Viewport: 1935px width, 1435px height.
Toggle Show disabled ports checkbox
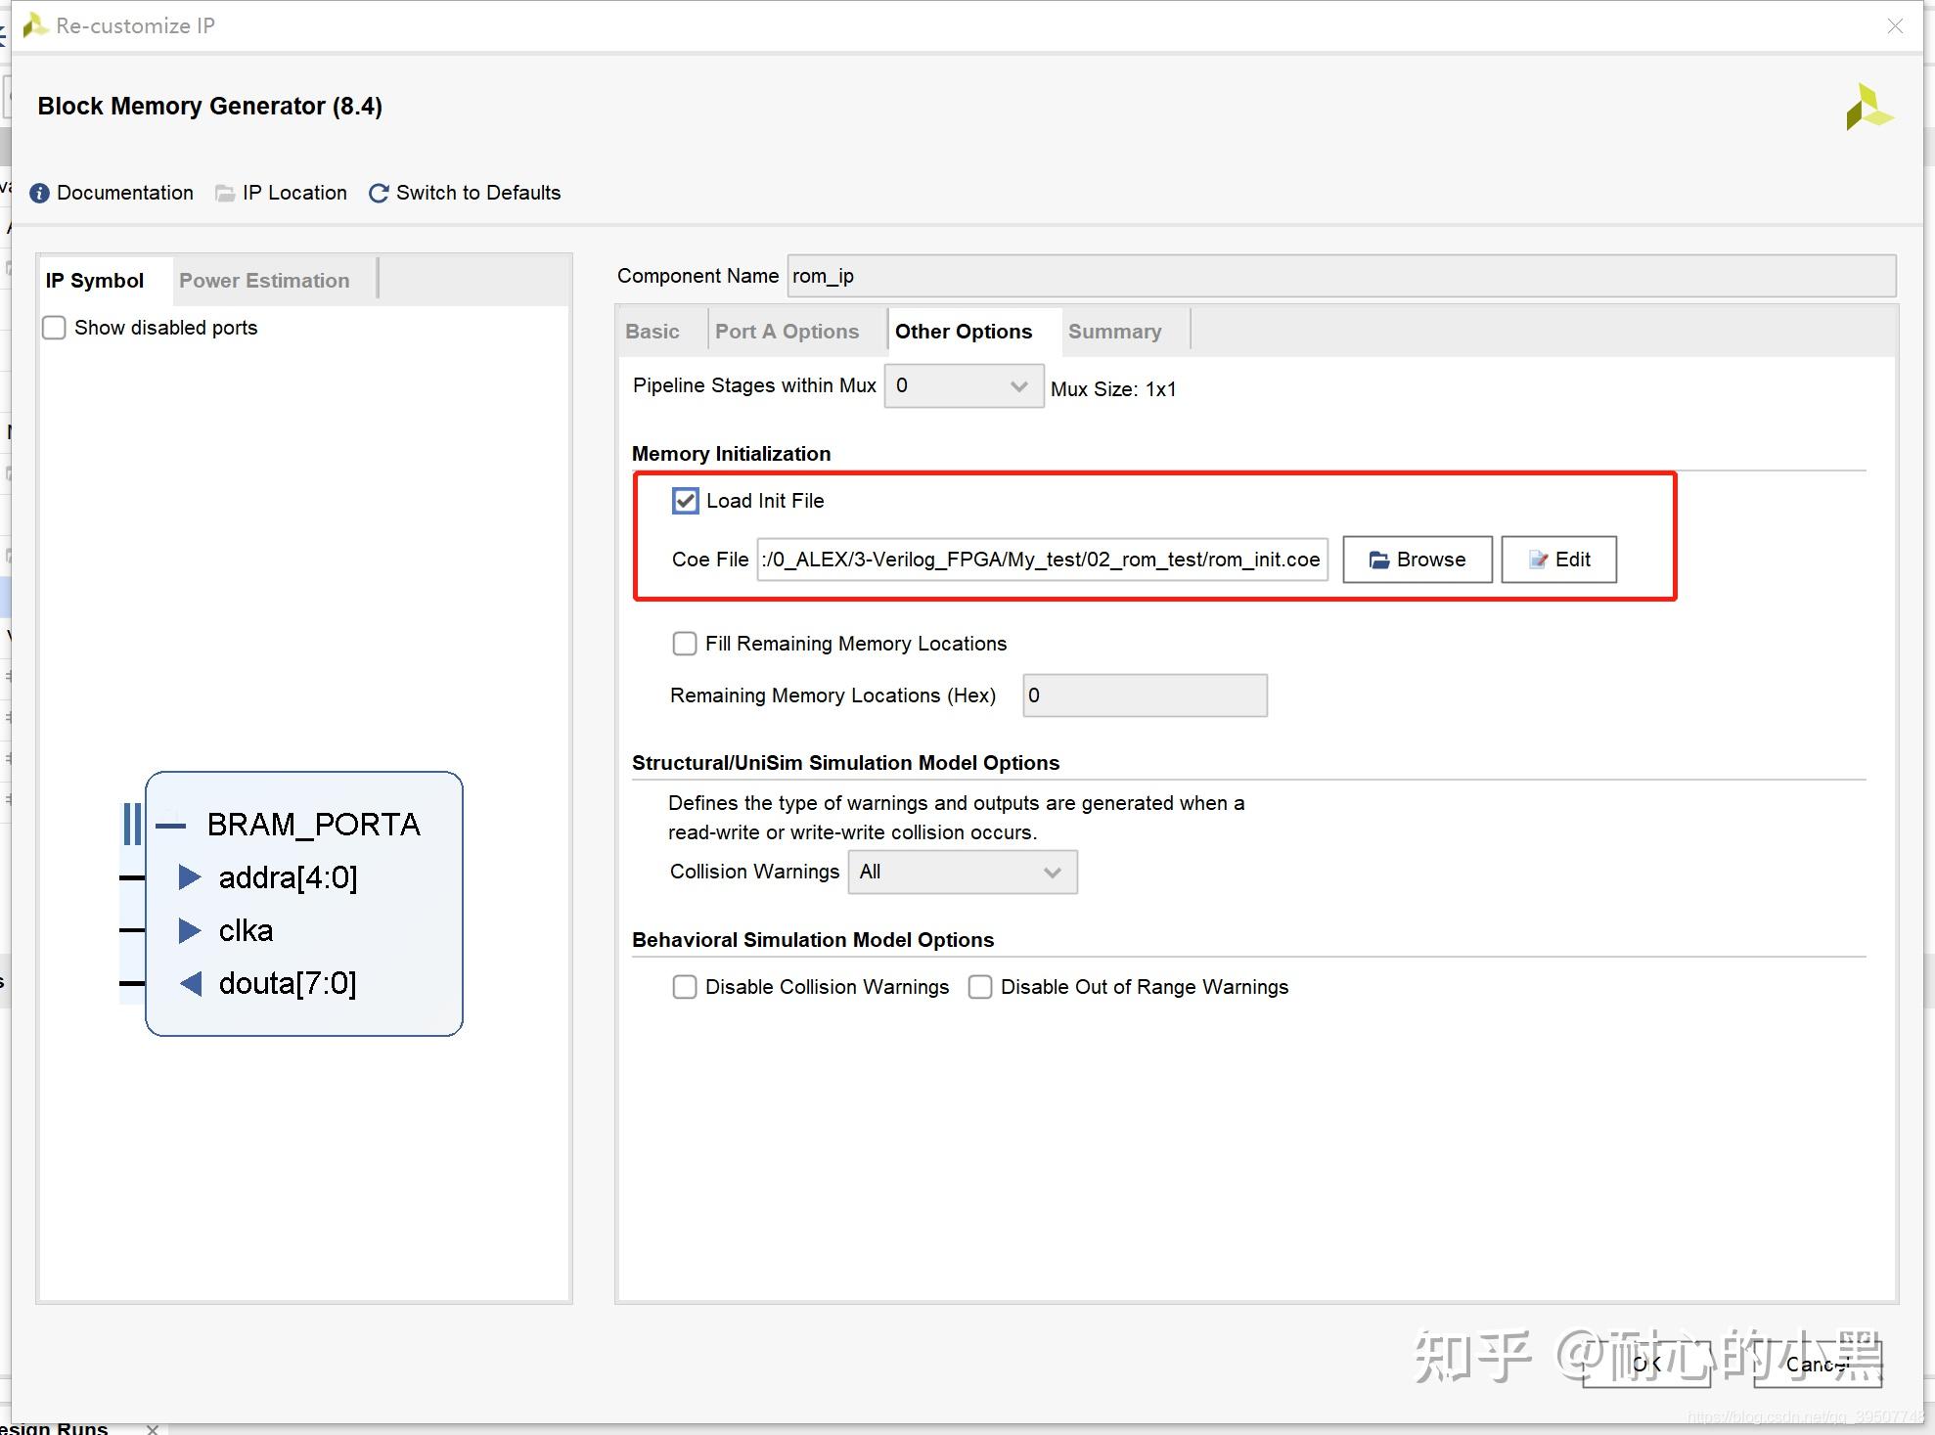pos(55,328)
